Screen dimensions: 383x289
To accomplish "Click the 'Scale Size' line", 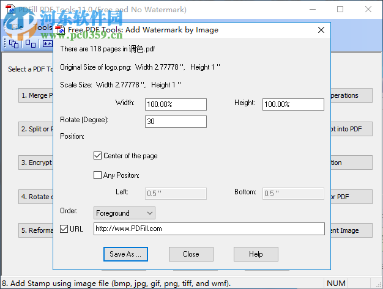I will click(x=121, y=85).
